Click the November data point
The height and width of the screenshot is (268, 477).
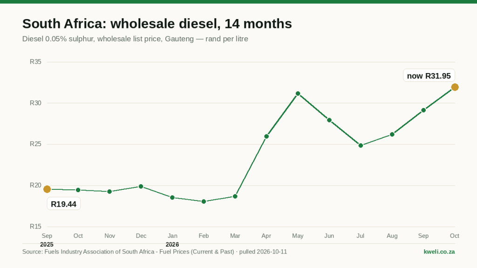(109, 192)
